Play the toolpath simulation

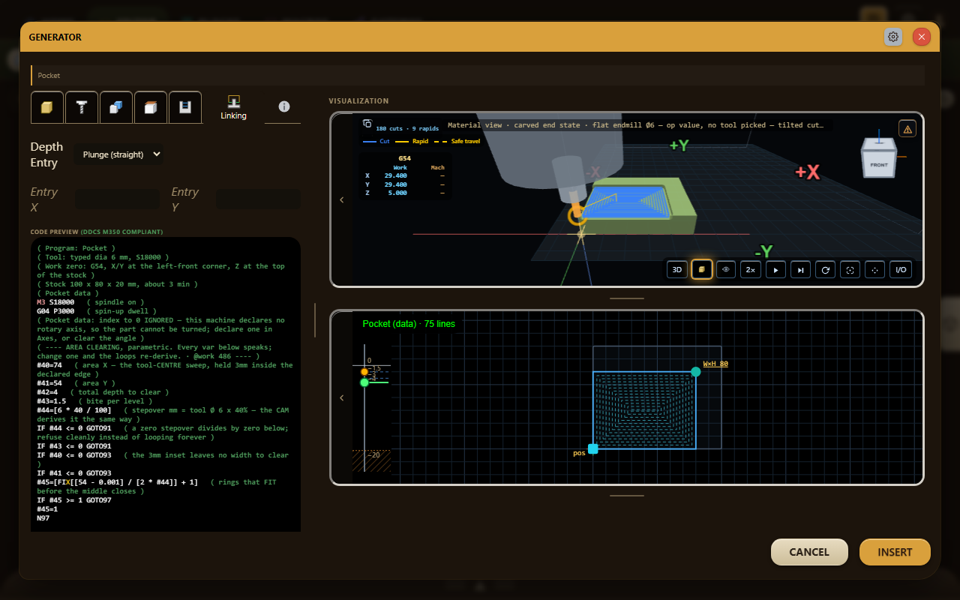[775, 269]
